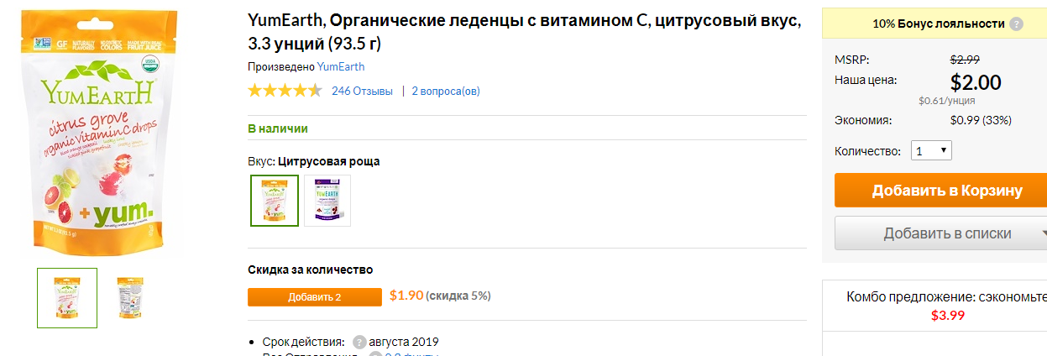
Task: Click the product title heading
Action: [x=525, y=32]
